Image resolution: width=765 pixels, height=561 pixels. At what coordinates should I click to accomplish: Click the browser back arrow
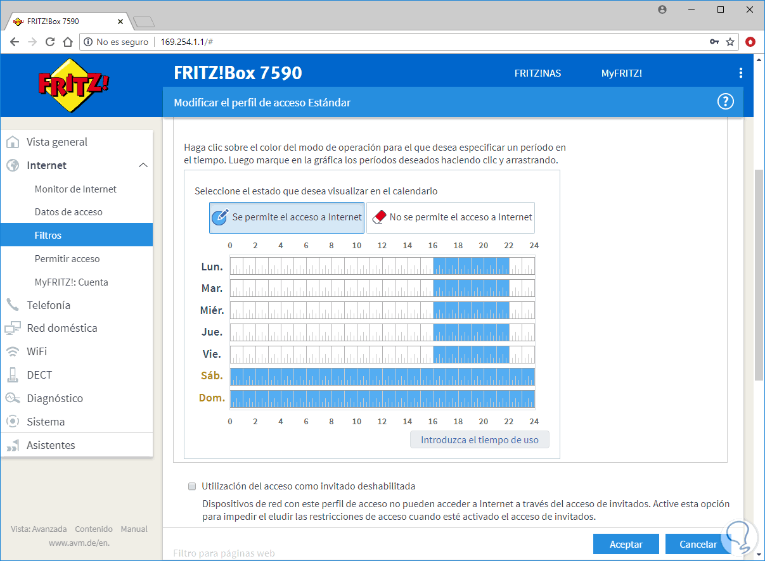(15, 42)
